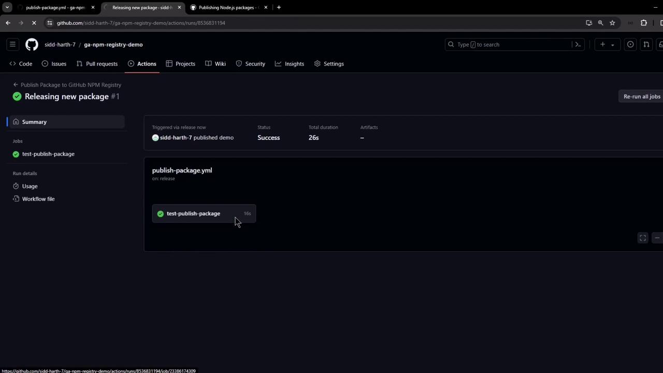Open test-publish-package job card in graph
This screenshot has height=373, width=663.
tap(204, 213)
